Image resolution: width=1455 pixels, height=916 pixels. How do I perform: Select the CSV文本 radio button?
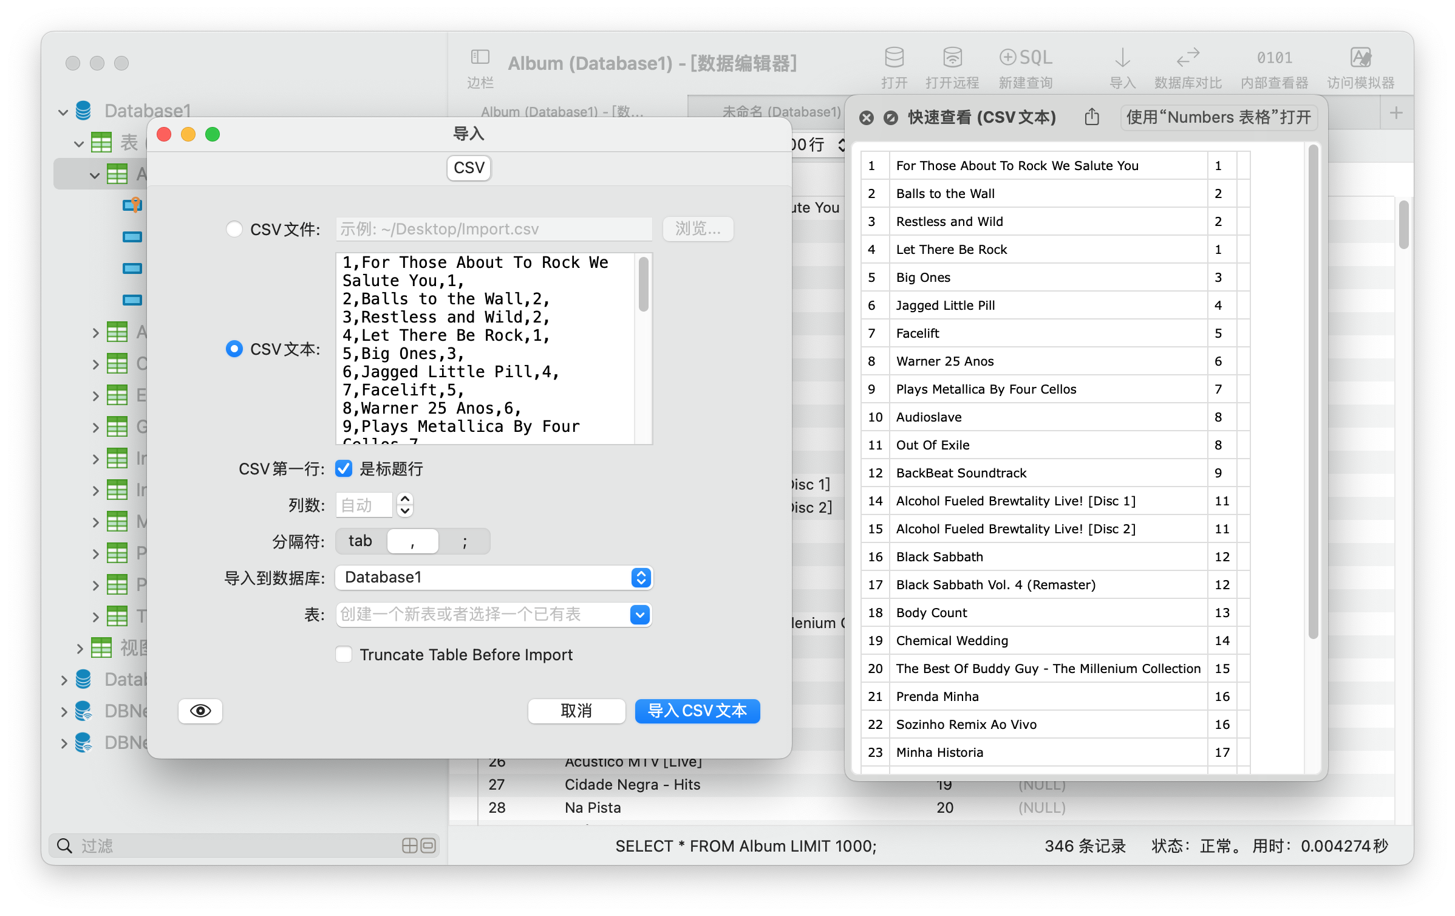coord(234,349)
